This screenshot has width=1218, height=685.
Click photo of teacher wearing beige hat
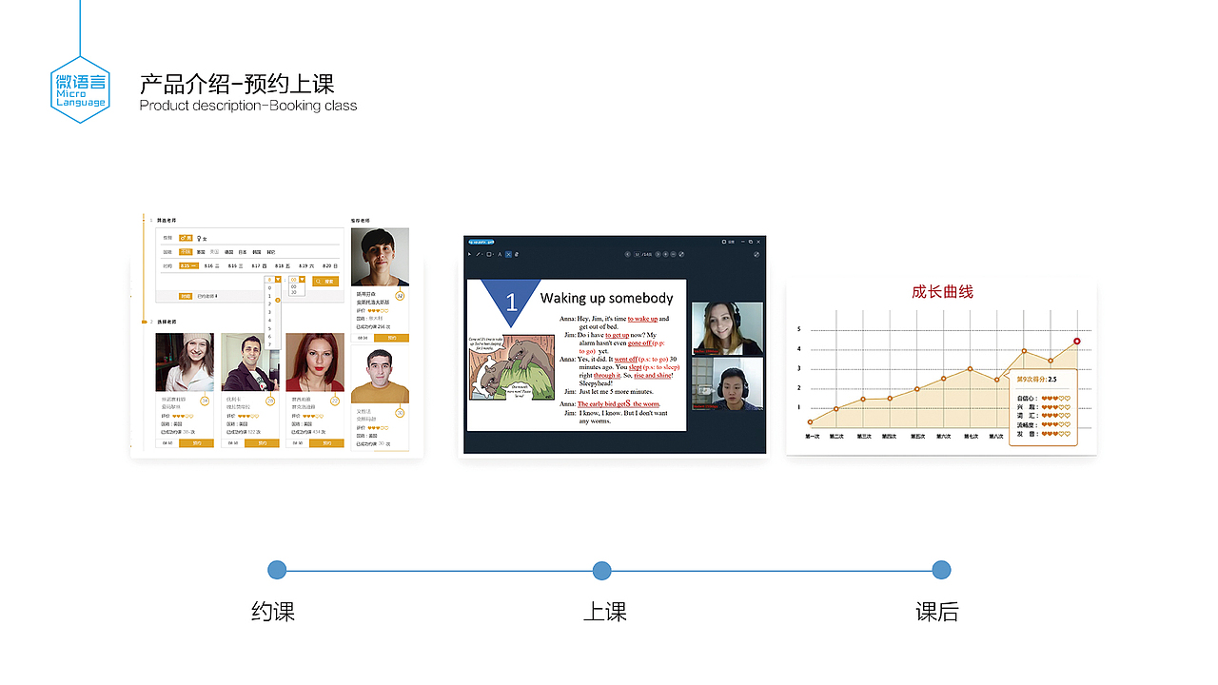pyautogui.click(x=185, y=362)
